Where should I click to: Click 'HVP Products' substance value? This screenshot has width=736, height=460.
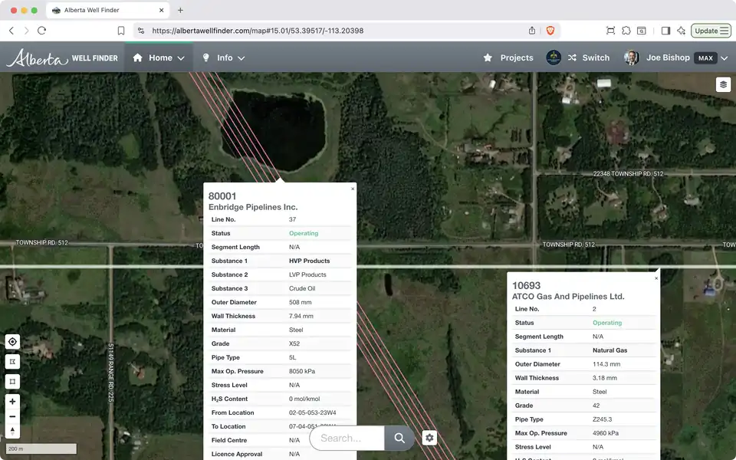309,261
